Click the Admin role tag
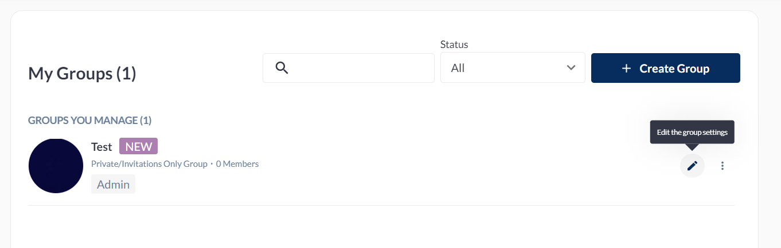The width and height of the screenshot is (781, 248). point(113,185)
